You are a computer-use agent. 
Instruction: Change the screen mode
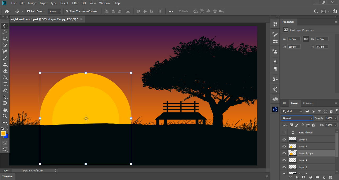pyautogui.click(x=5, y=149)
